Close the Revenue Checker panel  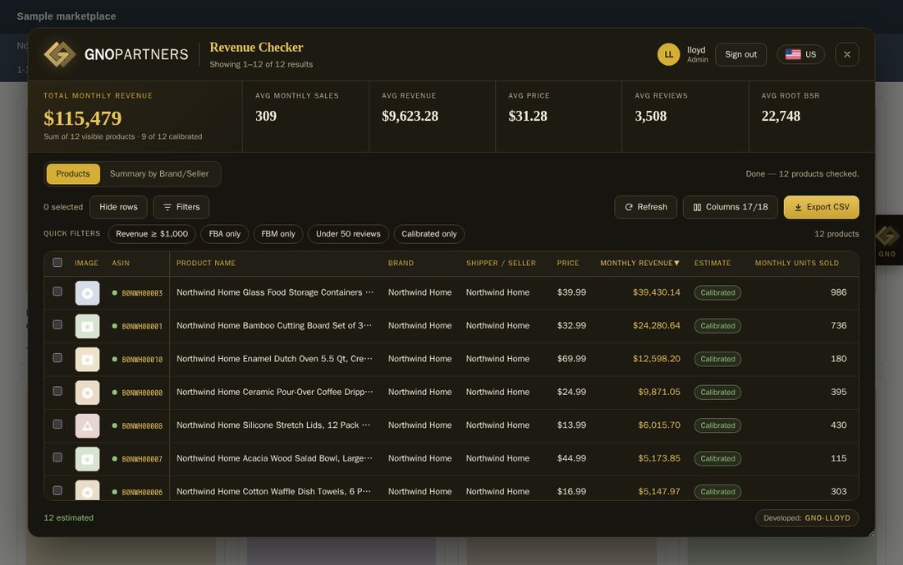coord(846,54)
